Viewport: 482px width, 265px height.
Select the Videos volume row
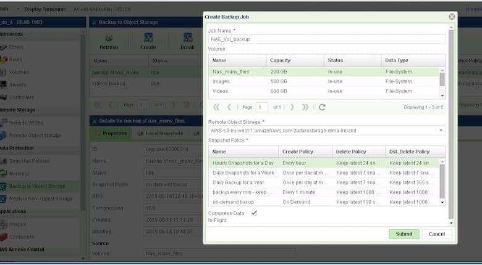click(324, 91)
